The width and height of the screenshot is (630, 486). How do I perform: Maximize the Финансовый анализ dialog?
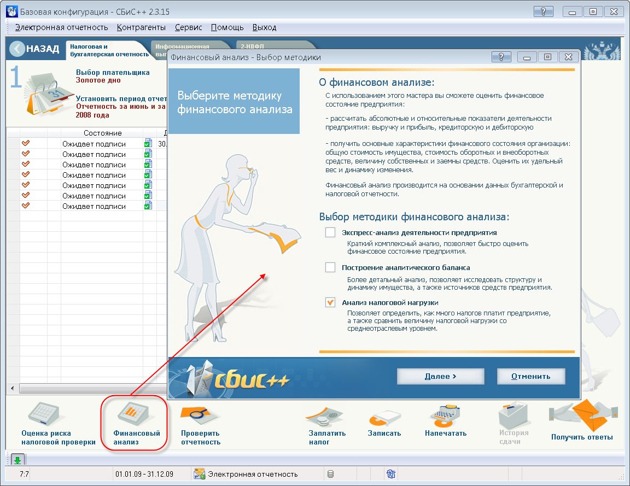(x=547, y=57)
